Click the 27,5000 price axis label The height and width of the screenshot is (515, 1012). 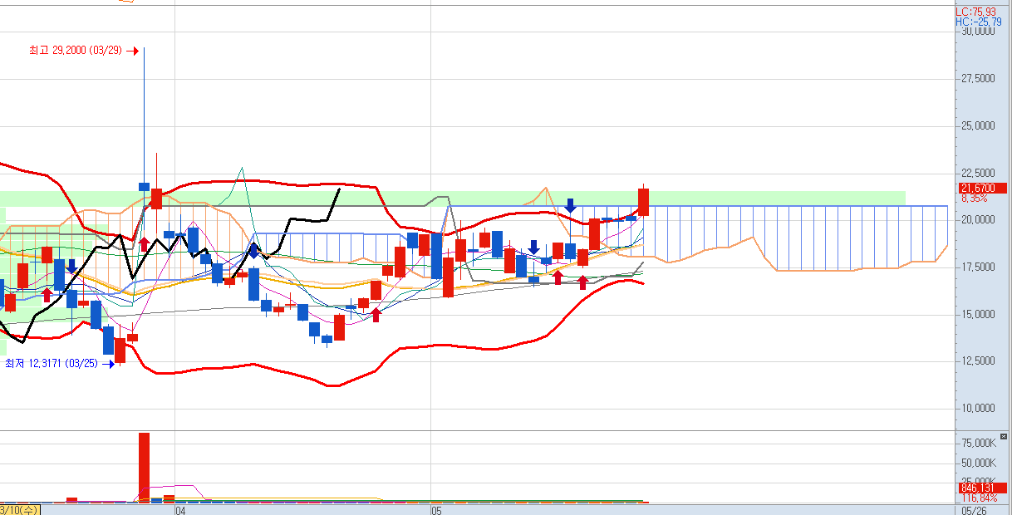[977, 79]
